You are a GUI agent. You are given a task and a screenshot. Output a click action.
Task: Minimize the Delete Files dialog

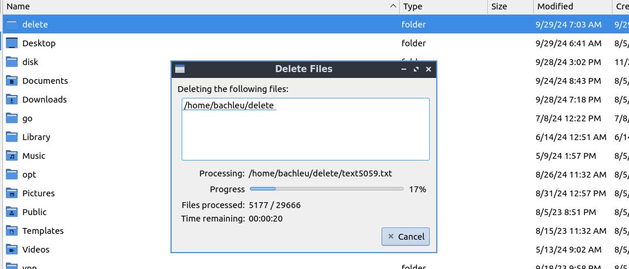point(404,69)
